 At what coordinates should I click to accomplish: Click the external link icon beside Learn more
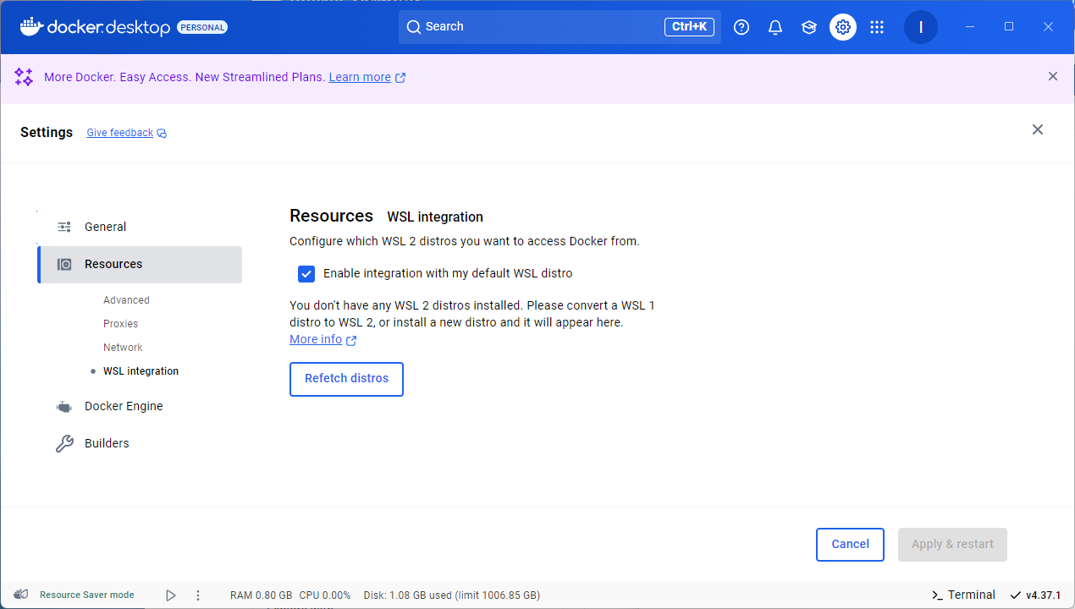click(400, 78)
